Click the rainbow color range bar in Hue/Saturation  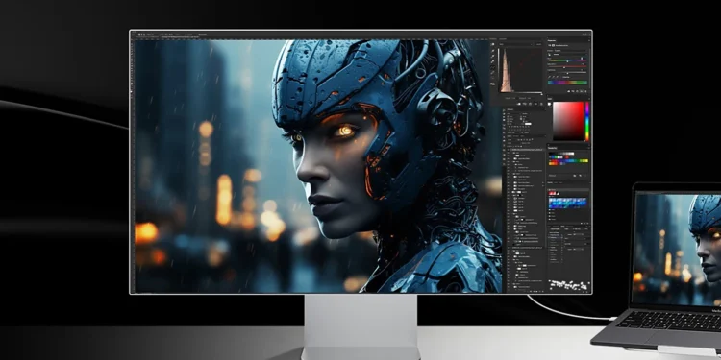coord(568,83)
